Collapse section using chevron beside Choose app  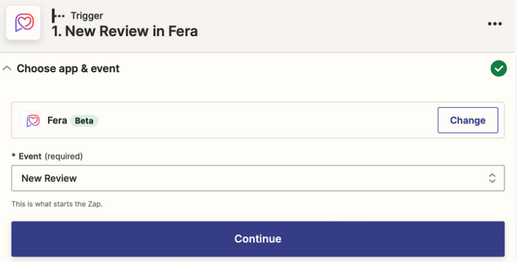point(7,68)
